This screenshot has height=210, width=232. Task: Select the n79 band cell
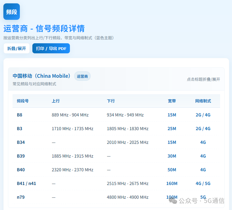[x=21, y=197]
